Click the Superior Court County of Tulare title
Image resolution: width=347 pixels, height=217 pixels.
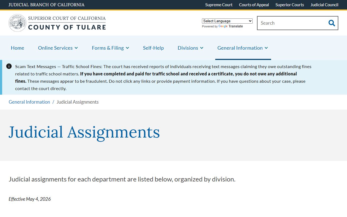point(67,23)
